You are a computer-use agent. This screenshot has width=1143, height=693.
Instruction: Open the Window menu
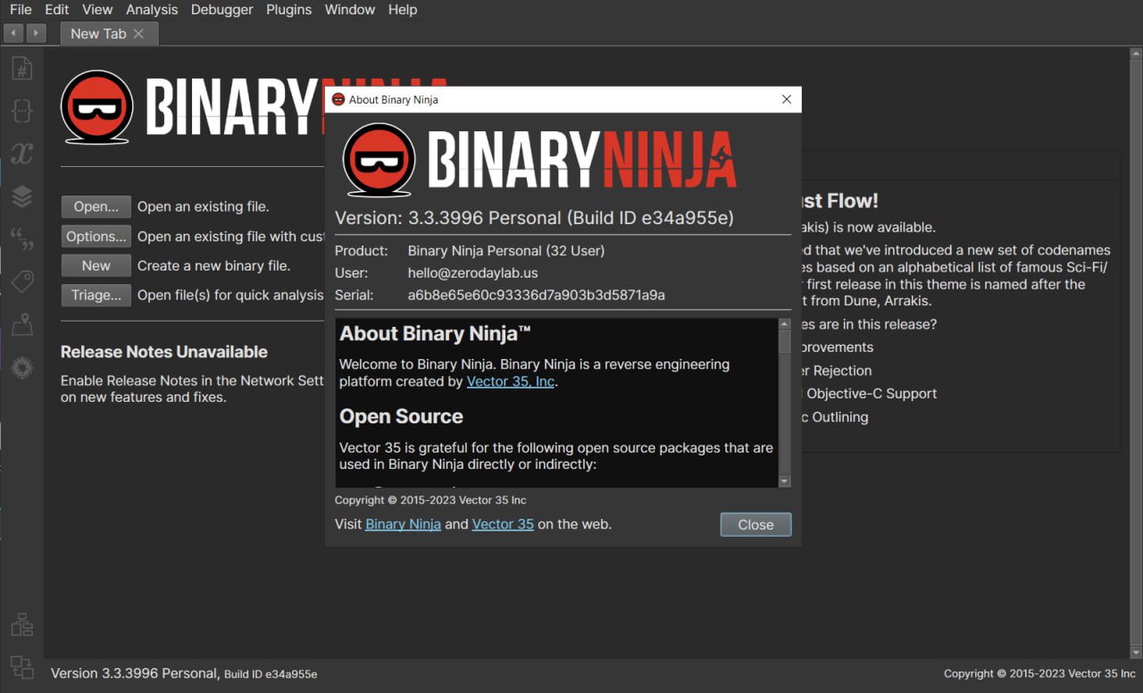(350, 10)
